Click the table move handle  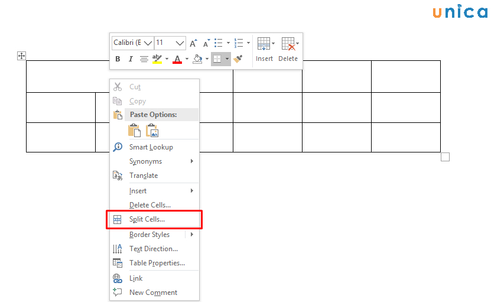pos(21,56)
